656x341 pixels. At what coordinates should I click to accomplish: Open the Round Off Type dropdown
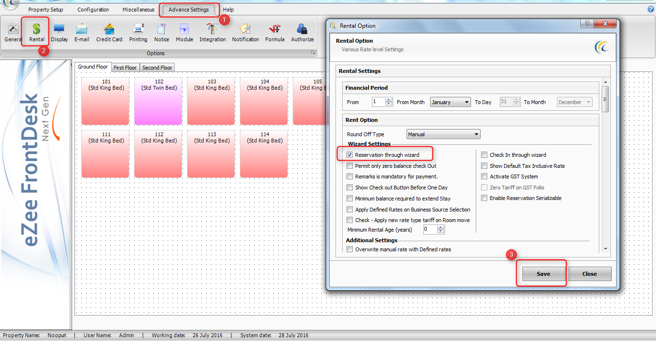(x=443, y=134)
